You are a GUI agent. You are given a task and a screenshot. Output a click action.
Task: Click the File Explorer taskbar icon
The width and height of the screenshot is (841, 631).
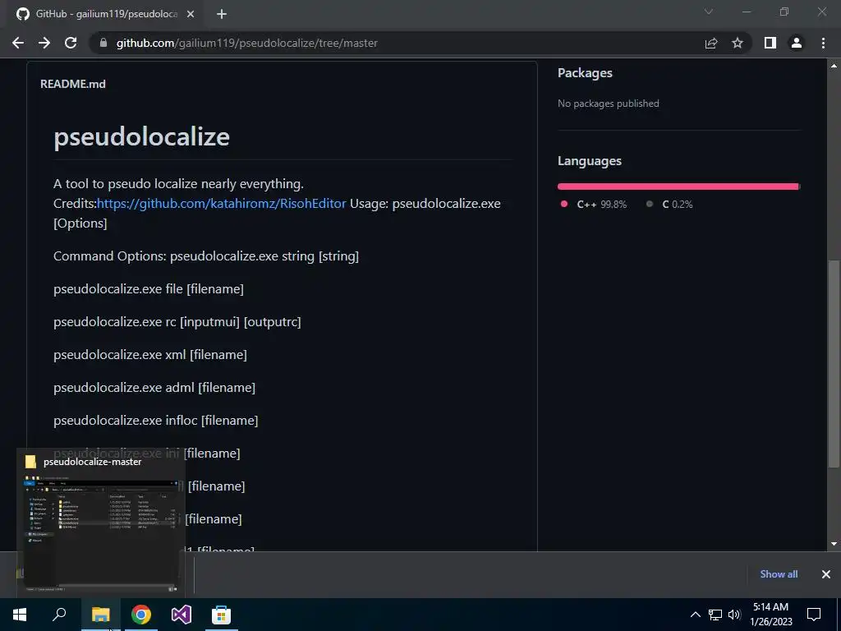click(101, 615)
